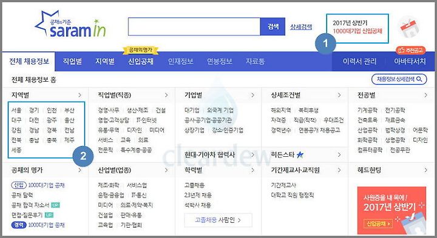This screenshot has width=437, height=238.
Task: Open the 신입공채 menu
Action: point(140,61)
